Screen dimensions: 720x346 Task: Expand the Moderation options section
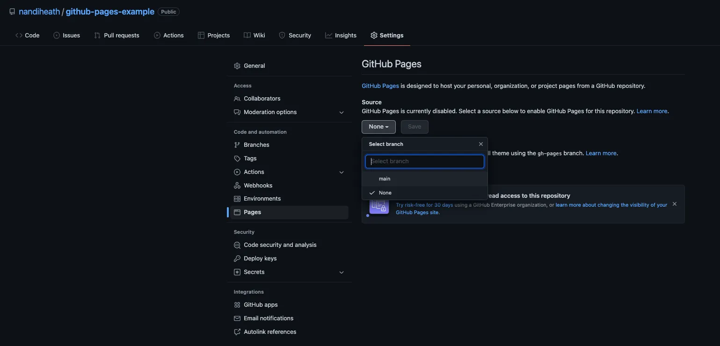pyautogui.click(x=342, y=112)
